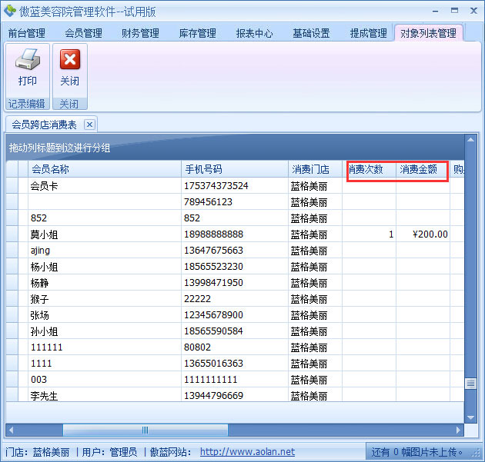Open the 前台管理 ribbon tab
Image resolution: width=485 pixels, height=462 pixels.
coord(27,33)
